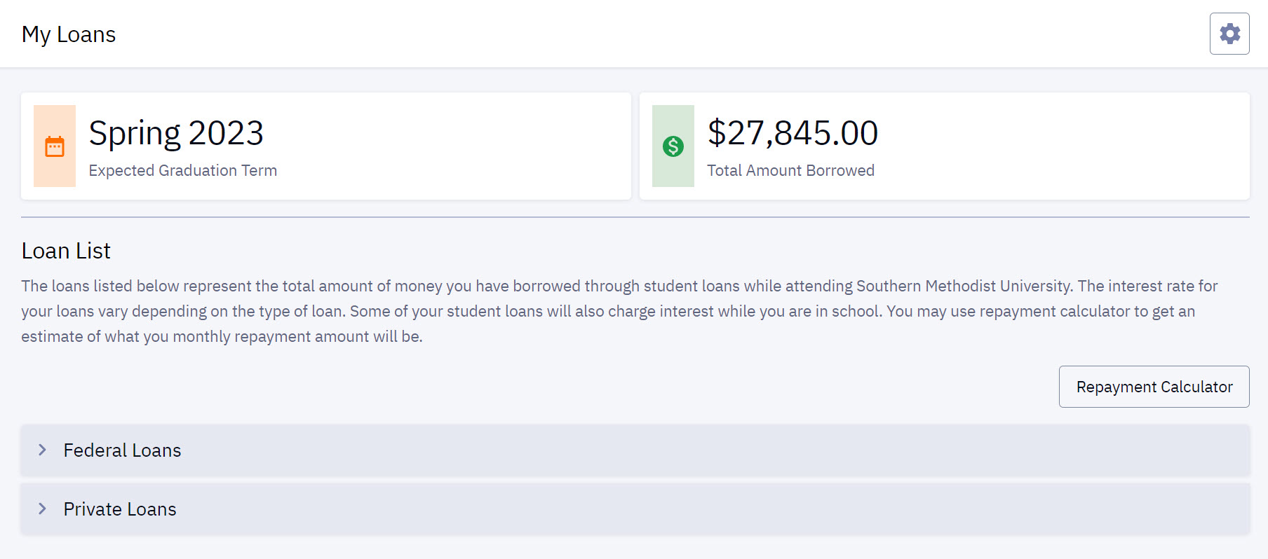Toggle the Federal Loans accordion panel

tap(635, 450)
